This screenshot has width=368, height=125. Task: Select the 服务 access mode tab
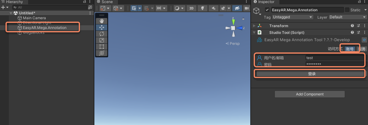[x=362, y=49]
